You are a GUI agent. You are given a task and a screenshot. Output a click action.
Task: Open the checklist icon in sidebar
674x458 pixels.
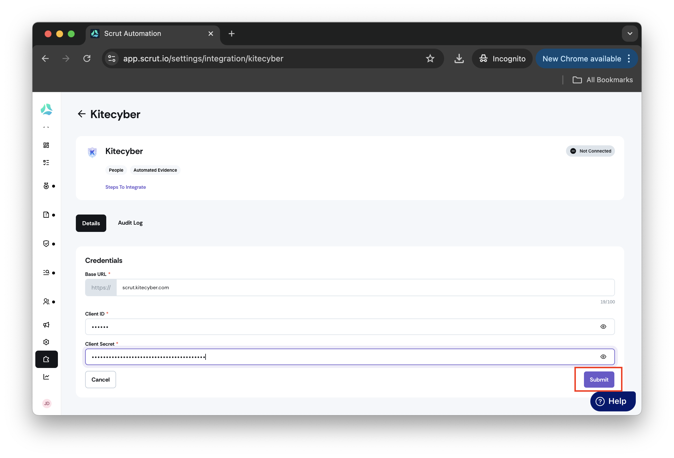pyautogui.click(x=46, y=162)
